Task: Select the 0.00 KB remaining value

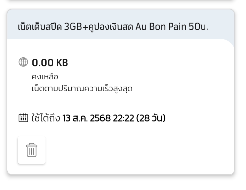Action: pyautogui.click(x=50, y=63)
